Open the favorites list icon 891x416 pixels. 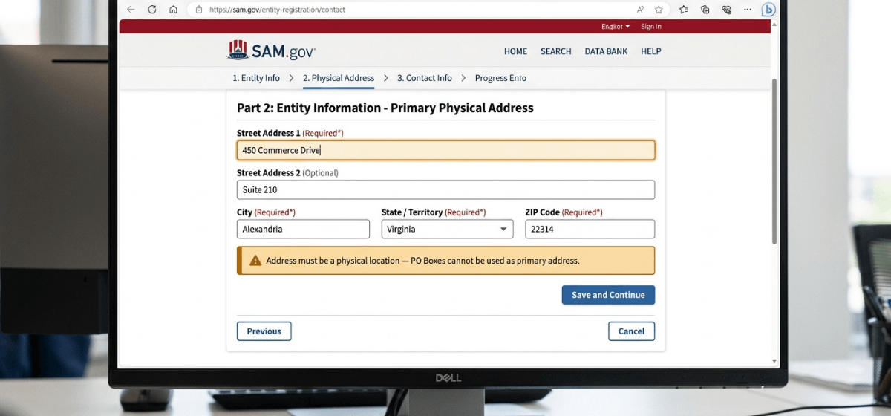(x=684, y=10)
